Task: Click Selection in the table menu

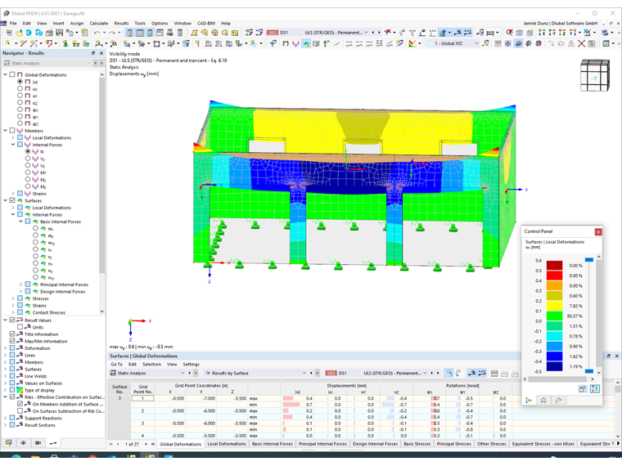Action: 151,364
